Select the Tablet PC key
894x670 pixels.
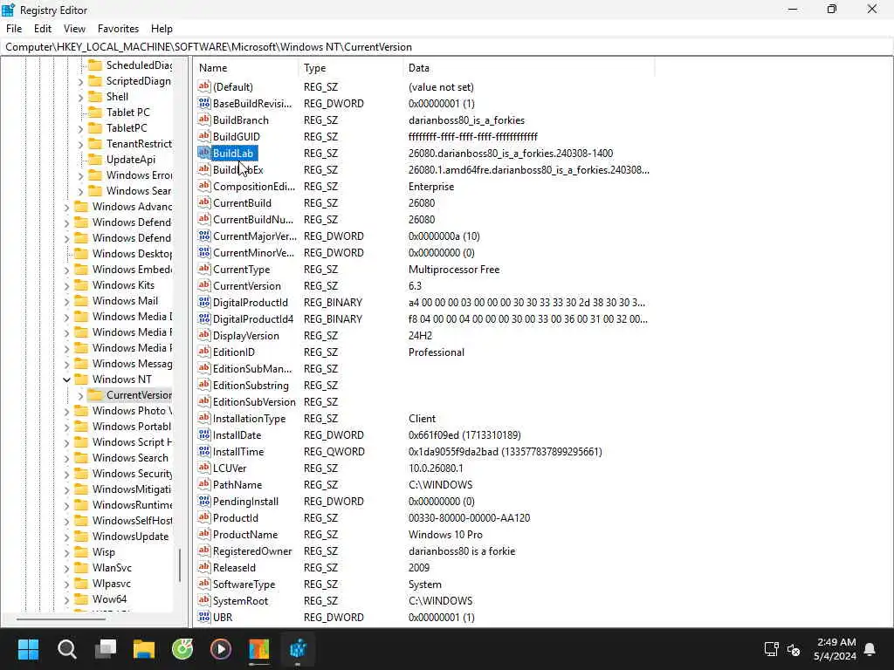point(127,113)
